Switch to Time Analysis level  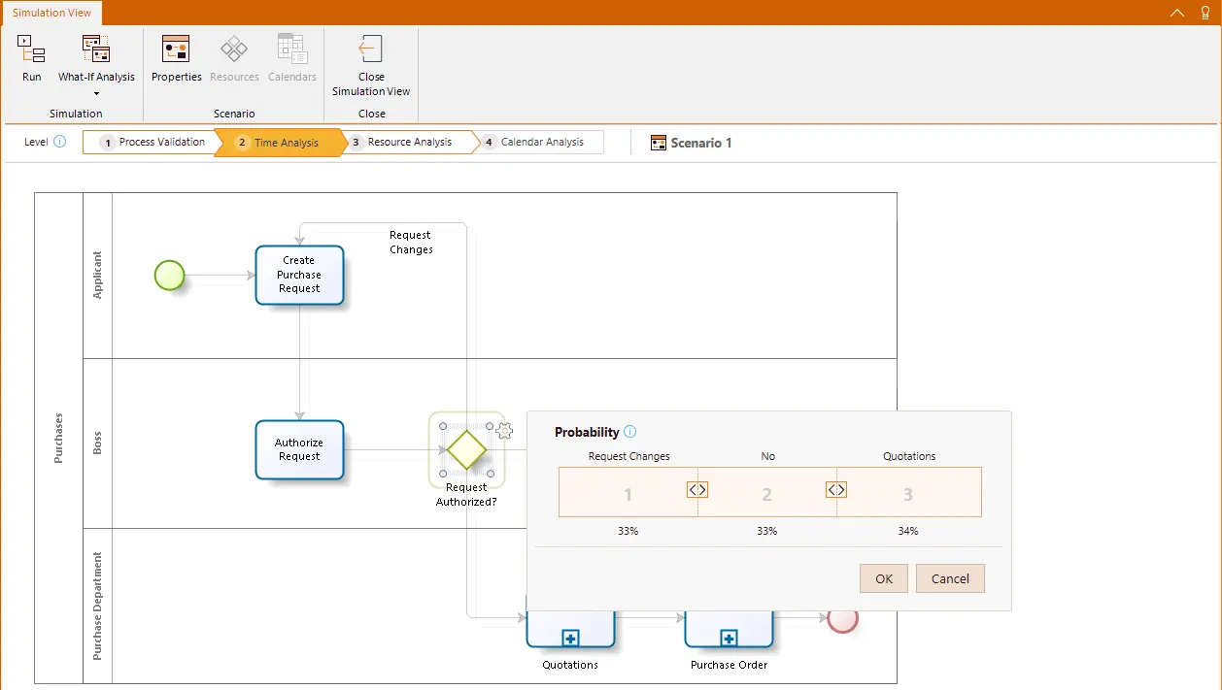[280, 143]
